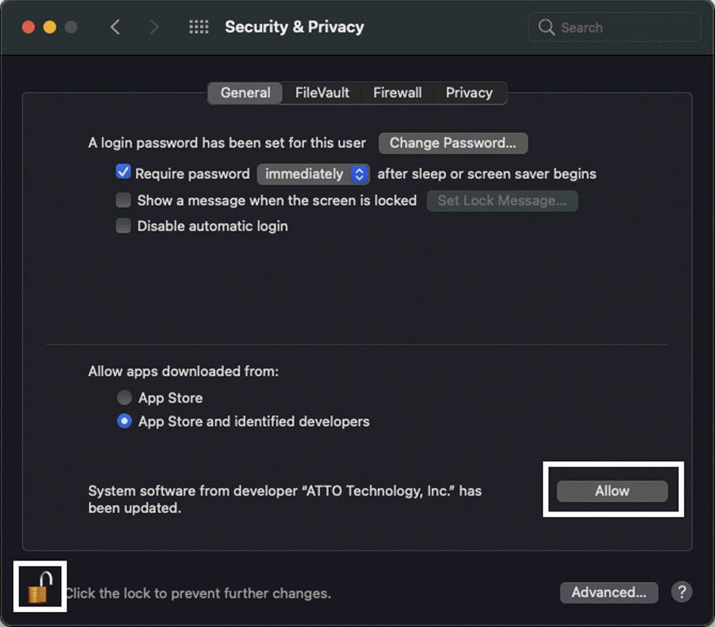
Task: Open the help question mark button
Action: coord(682,592)
